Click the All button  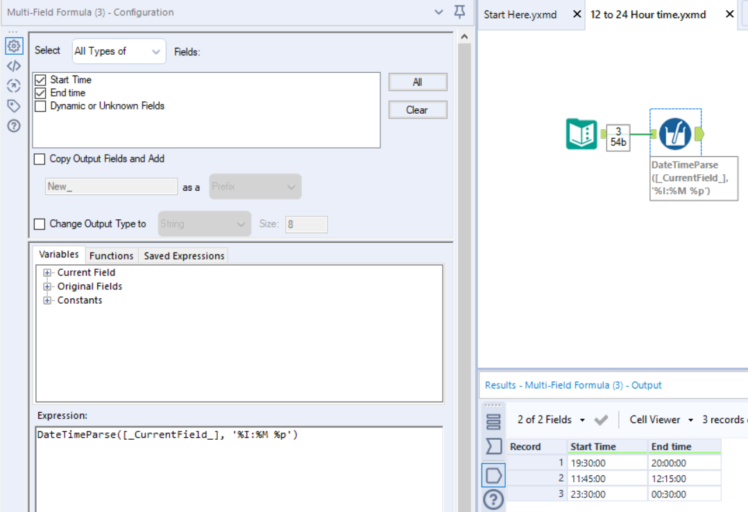(x=418, y=82)
